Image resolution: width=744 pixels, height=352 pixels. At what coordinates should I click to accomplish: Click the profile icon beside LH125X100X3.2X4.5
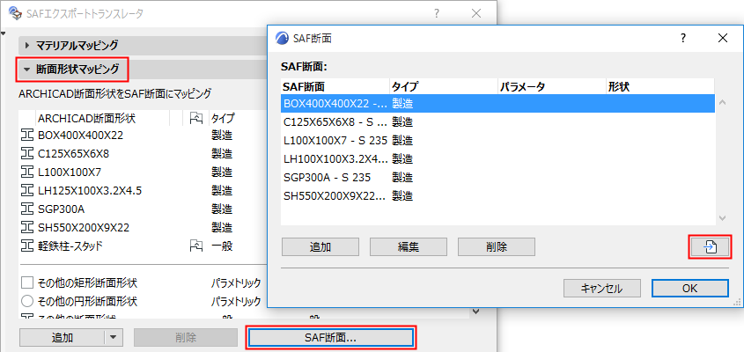[x=26, y=191]
